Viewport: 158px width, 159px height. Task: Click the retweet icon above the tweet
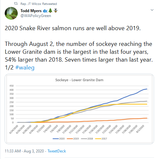pyautogui.click(x=16, y=4)
